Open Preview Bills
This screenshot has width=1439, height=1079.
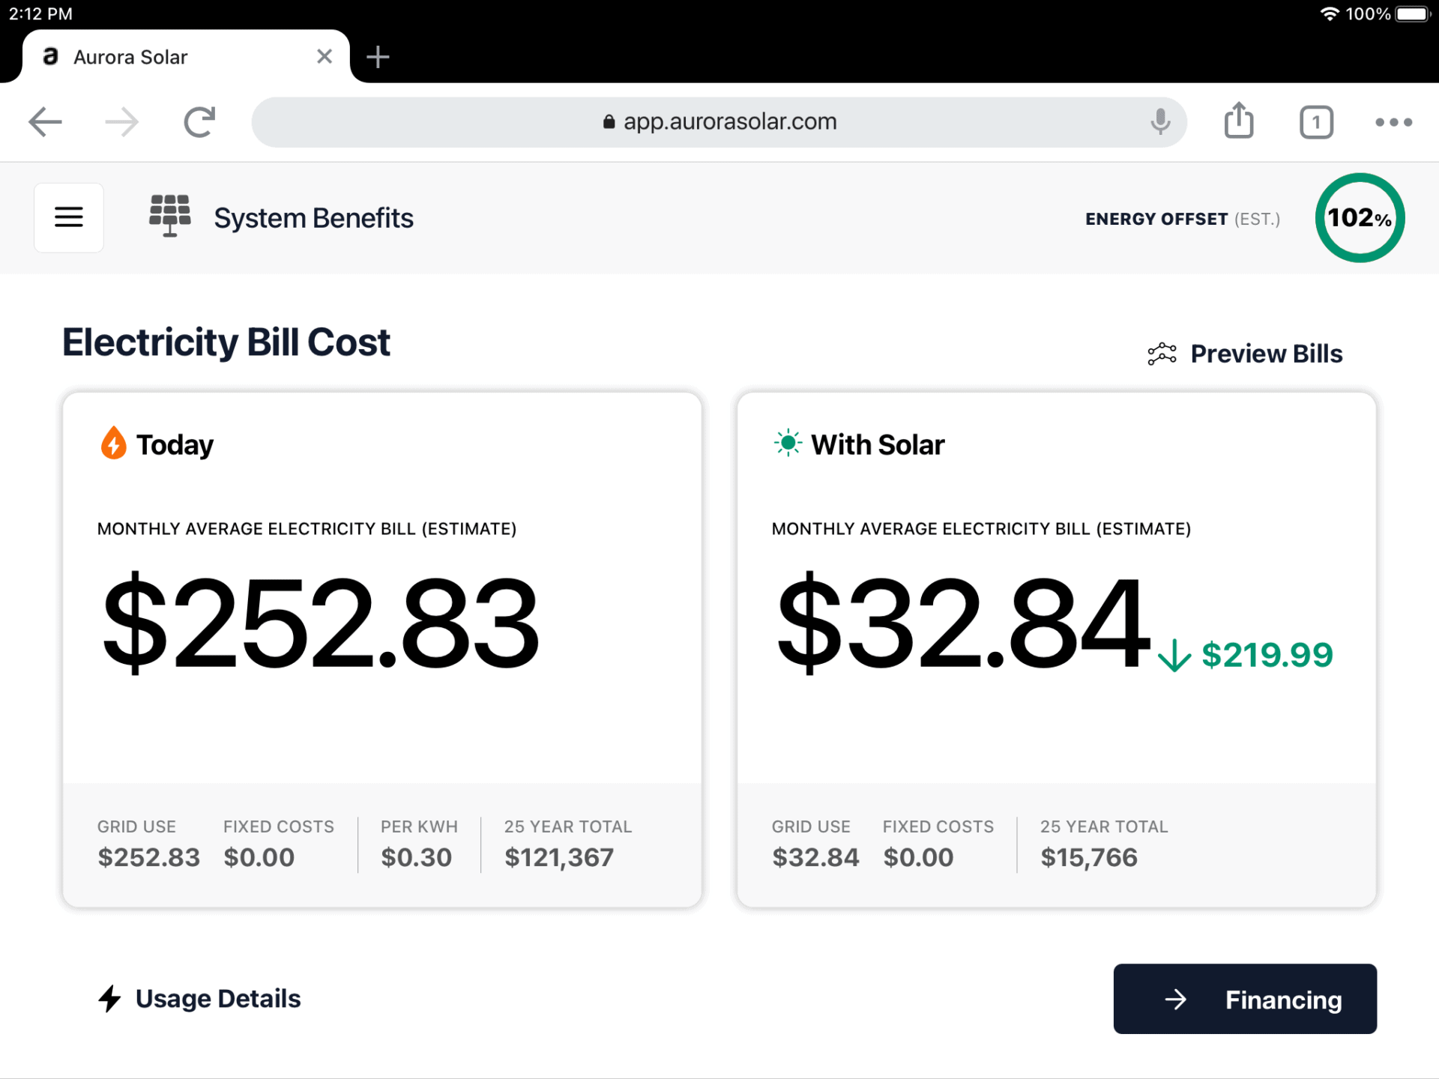[x=1266, y=354]
